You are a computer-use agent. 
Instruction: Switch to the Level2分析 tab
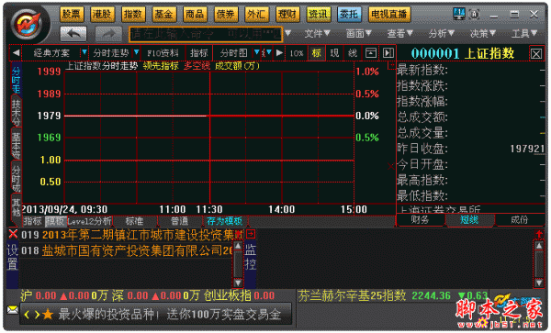click(x=90, y=221)
